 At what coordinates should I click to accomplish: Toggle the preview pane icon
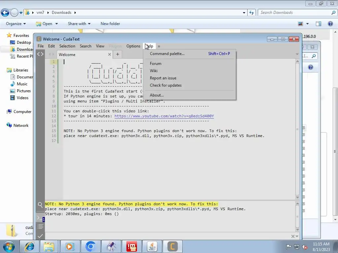tap(319, 24)
